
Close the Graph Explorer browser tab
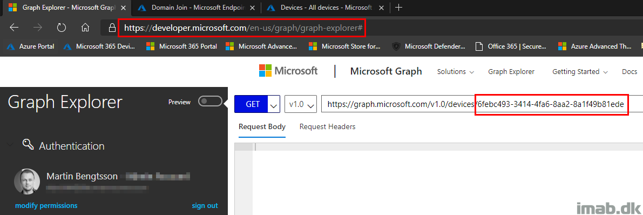coord(124,8)
